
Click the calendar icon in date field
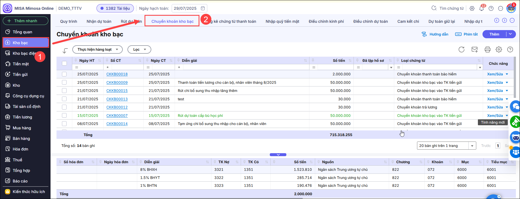[203, 8]
